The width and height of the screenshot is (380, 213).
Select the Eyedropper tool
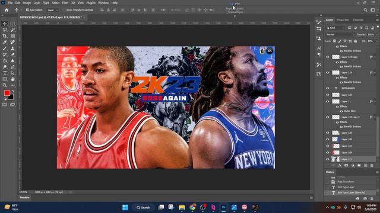pyautogui.click(x=5, y=42)
